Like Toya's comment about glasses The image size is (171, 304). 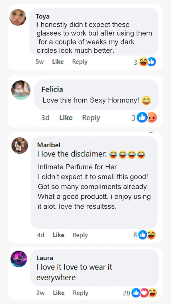point(58,62)
